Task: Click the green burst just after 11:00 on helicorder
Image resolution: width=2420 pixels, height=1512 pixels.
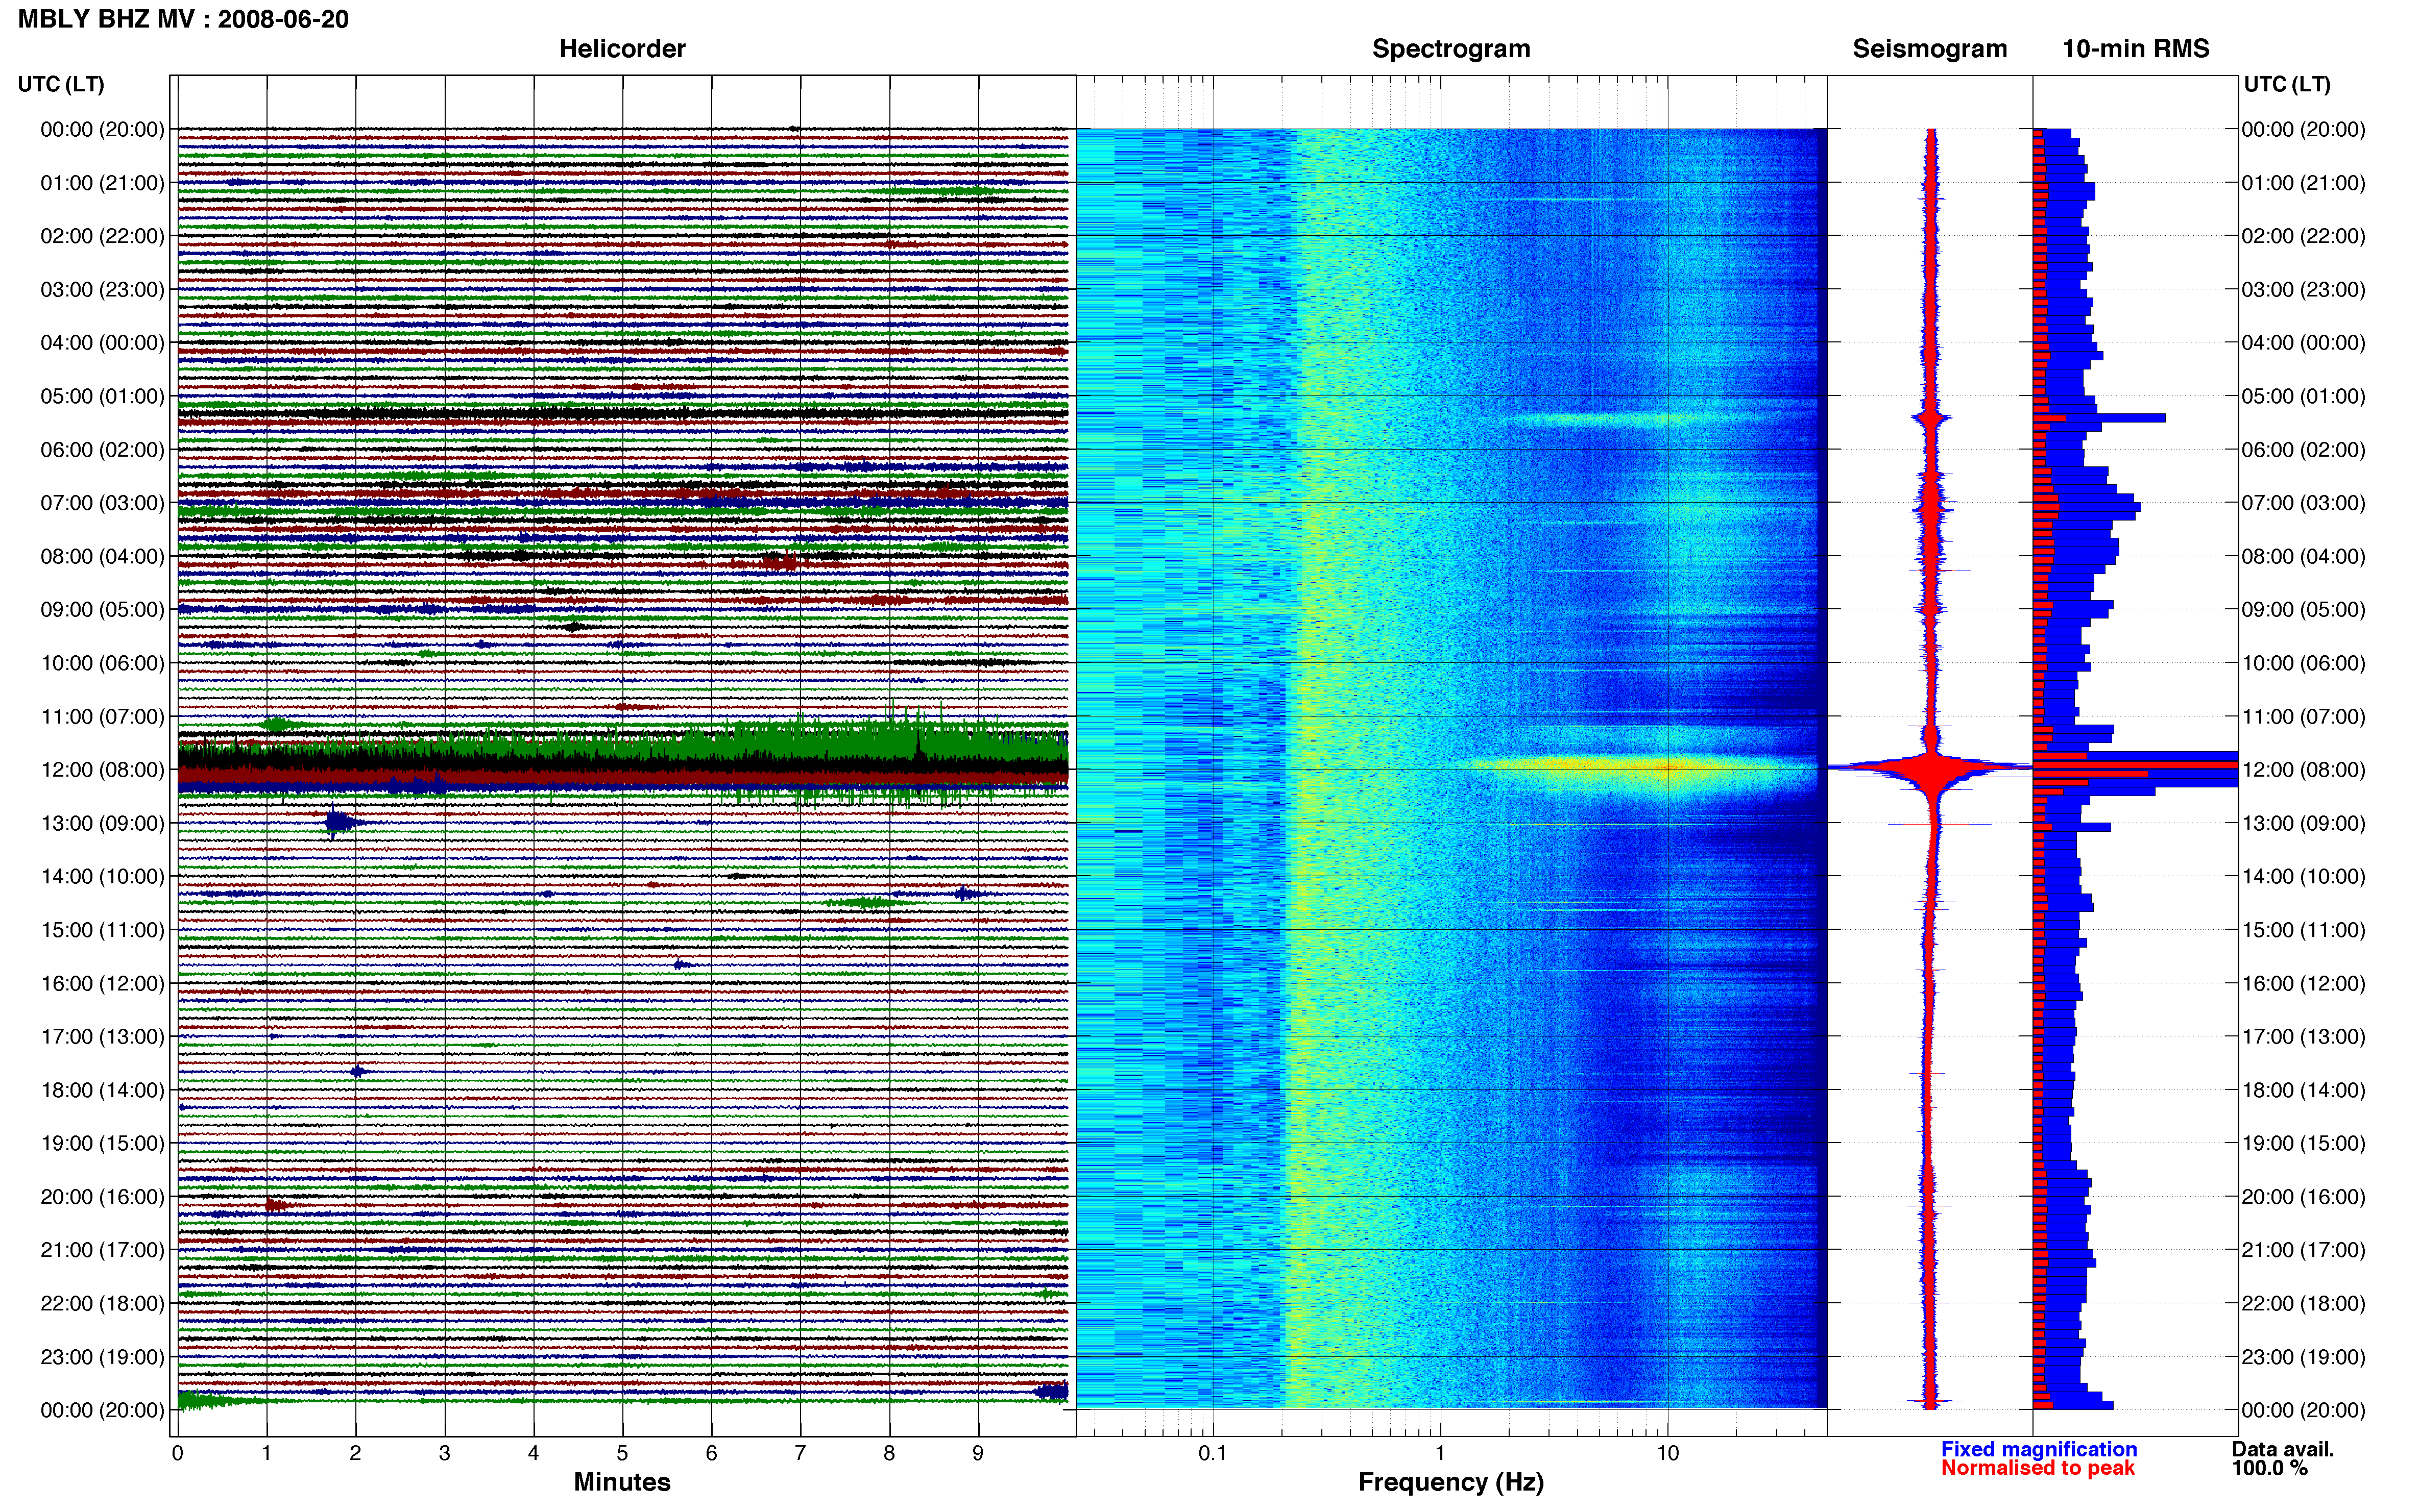Action: tap(278, 724)
